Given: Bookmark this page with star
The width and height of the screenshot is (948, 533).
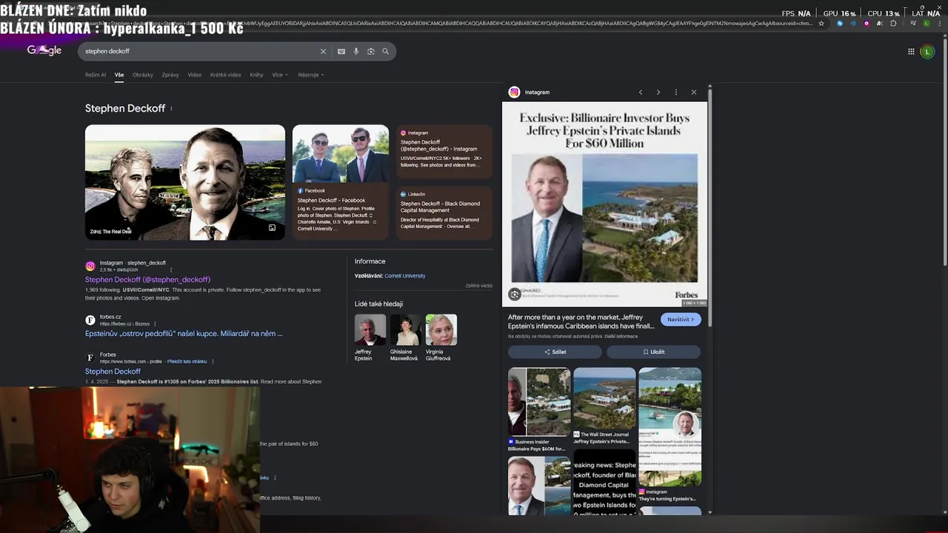Looking at the screenshot, I should pos(821,23).
